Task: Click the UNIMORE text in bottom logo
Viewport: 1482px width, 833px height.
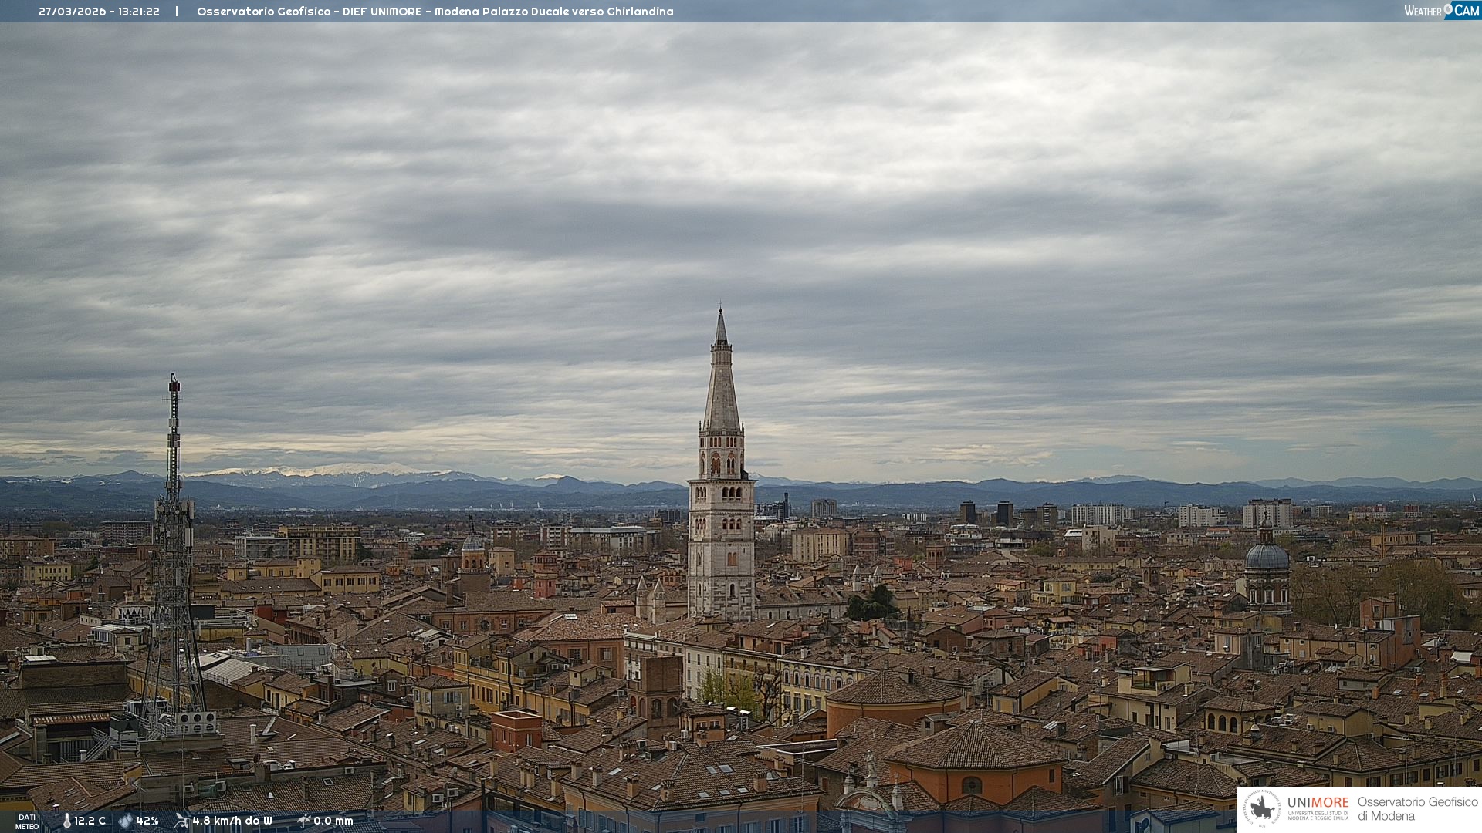Action: pos(1318,803)
